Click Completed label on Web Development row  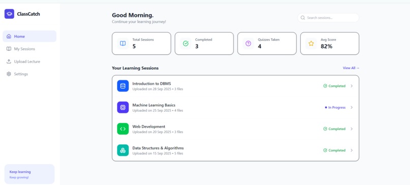pyautogui.click(x=337, y=129)
